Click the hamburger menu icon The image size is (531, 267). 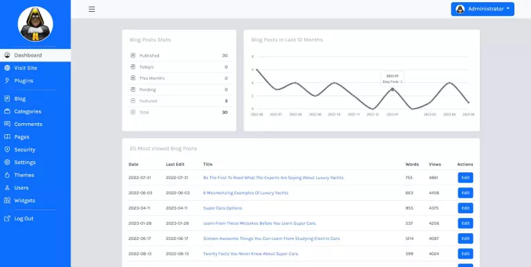91,9
